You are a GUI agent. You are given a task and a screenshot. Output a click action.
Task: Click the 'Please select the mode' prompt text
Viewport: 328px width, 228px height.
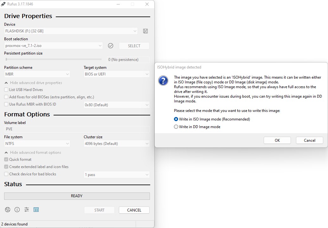tap(227, 111)
